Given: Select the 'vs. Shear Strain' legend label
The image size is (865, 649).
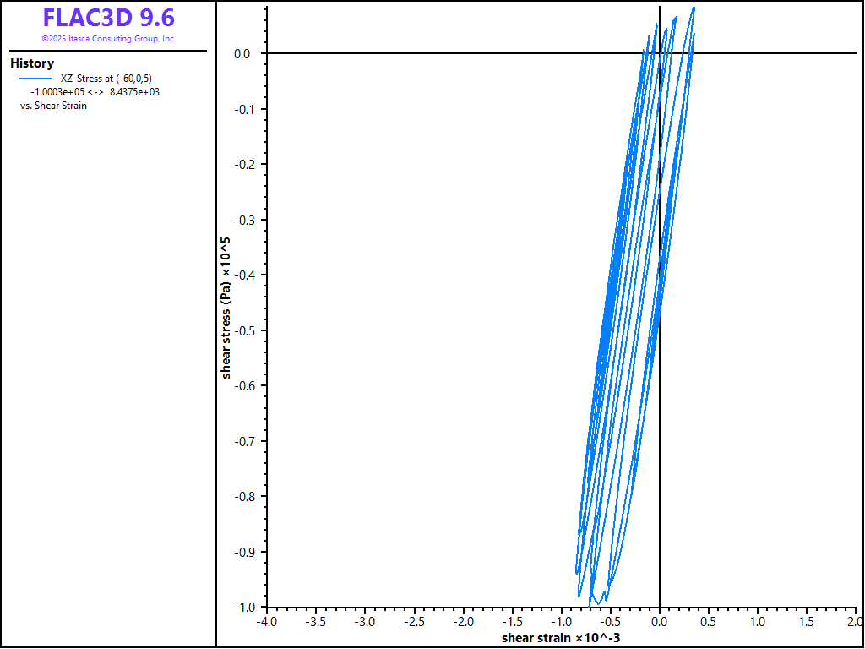Looking at the screenshot, I should coord(53,106).
